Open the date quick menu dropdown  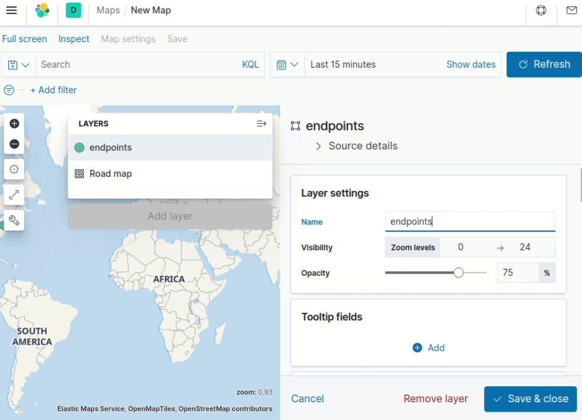click(x=287, y=65)
